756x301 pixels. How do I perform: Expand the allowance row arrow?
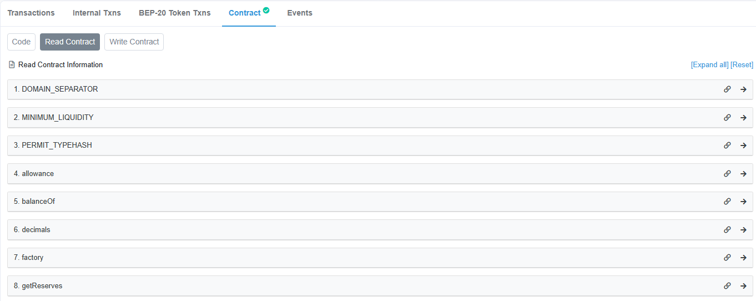point(743,174)
